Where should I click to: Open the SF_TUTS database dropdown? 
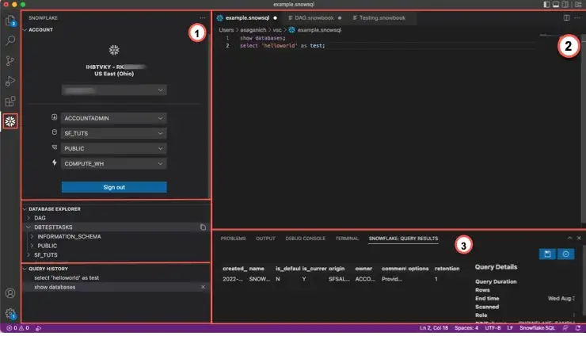point(114,133)
